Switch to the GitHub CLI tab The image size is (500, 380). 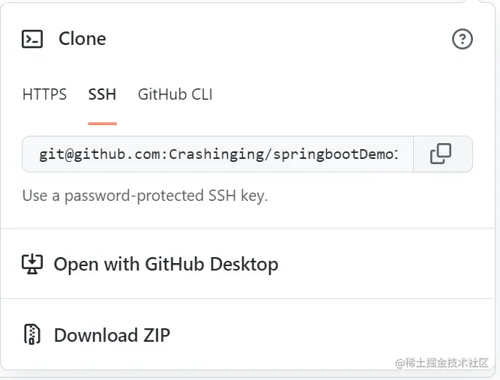point(175,94)
